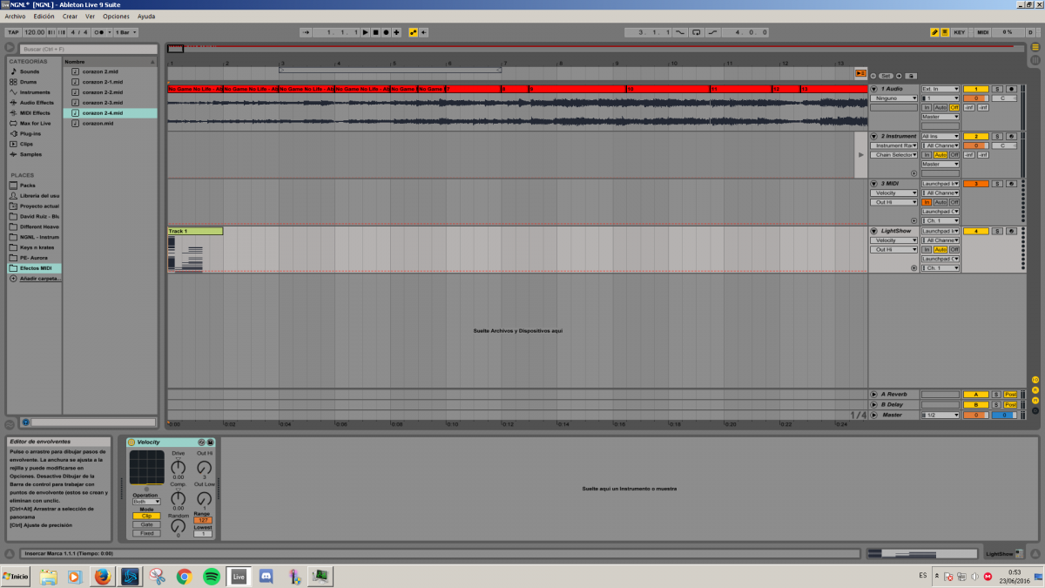Screen dimensions: 1045x588
Task: Collapse the 1 Audio track
Action: [x=874, y=89]
